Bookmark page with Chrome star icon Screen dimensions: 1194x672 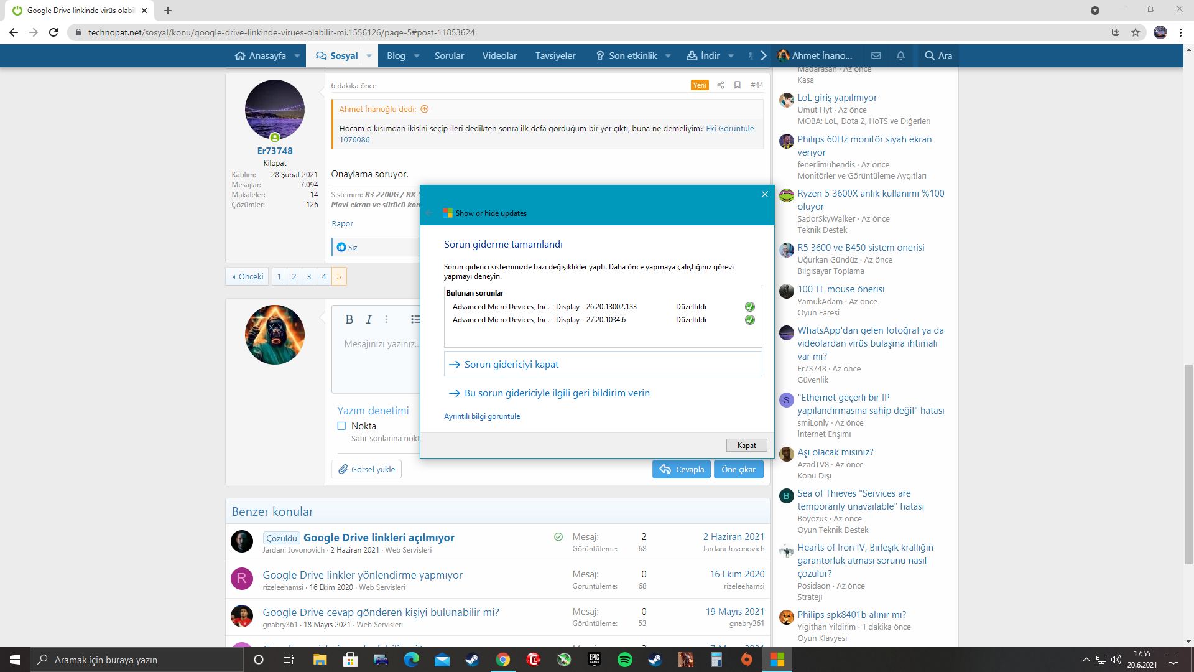tap(1136, 32)
